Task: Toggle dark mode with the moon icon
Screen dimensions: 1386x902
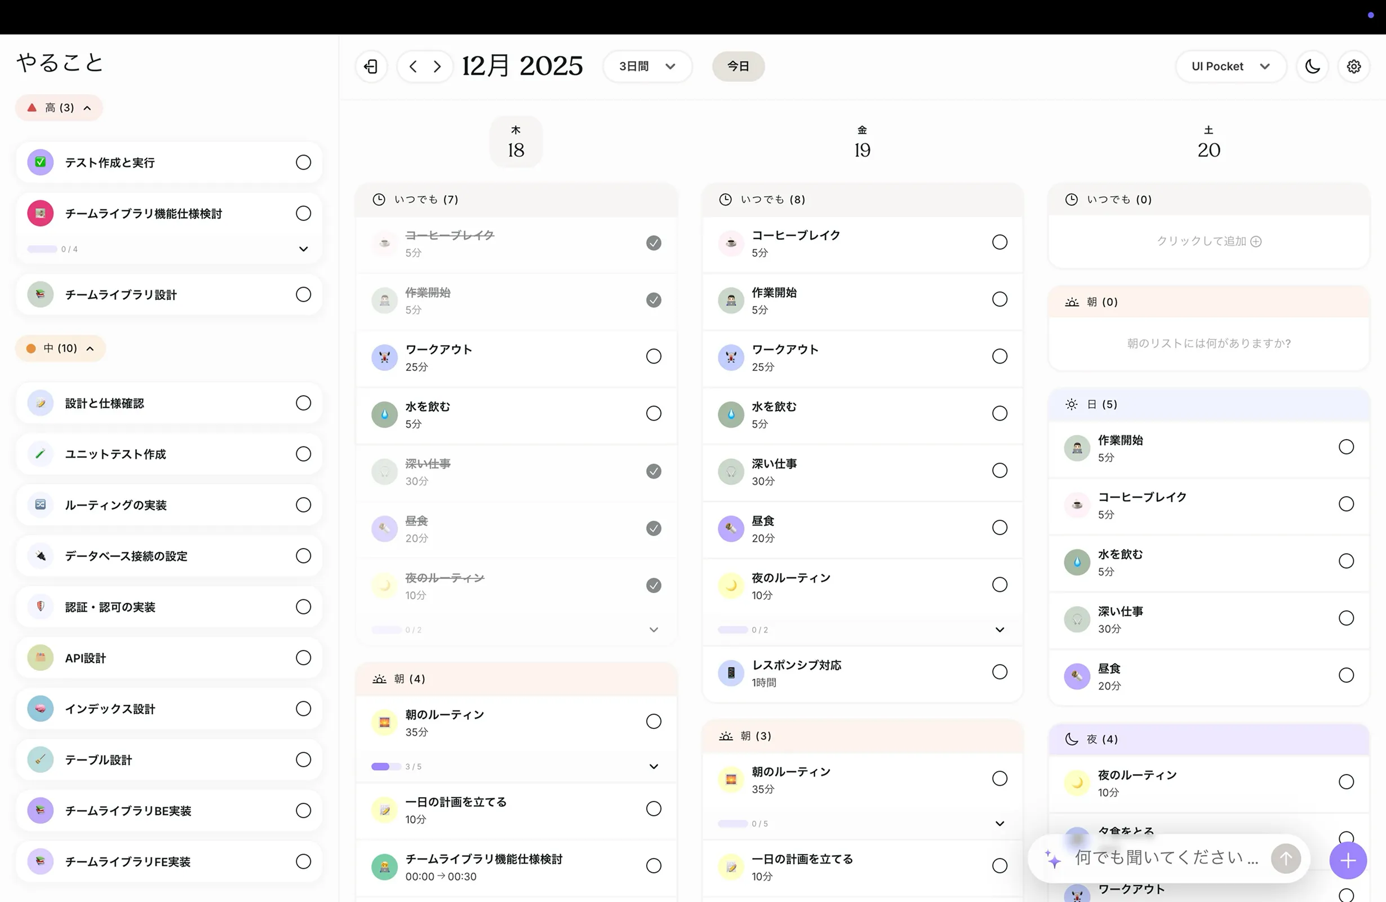Action: click(x=1313, y=66)
